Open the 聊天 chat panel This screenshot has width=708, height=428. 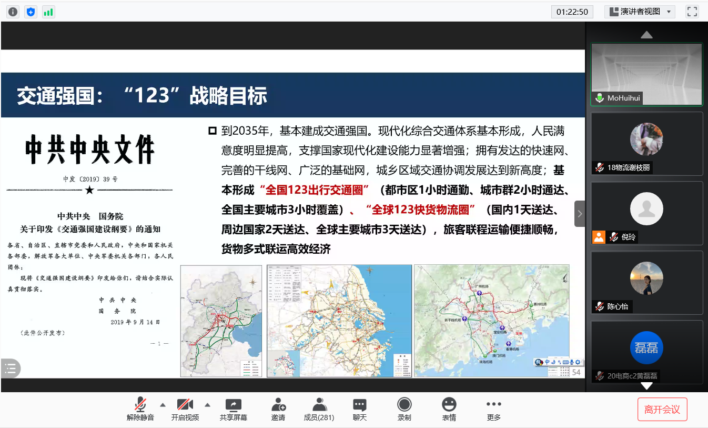pyautogui.click(x=360, y=409)
